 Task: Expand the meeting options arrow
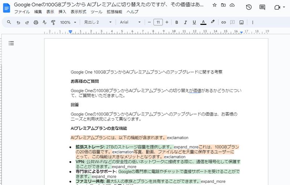[284, 7]
